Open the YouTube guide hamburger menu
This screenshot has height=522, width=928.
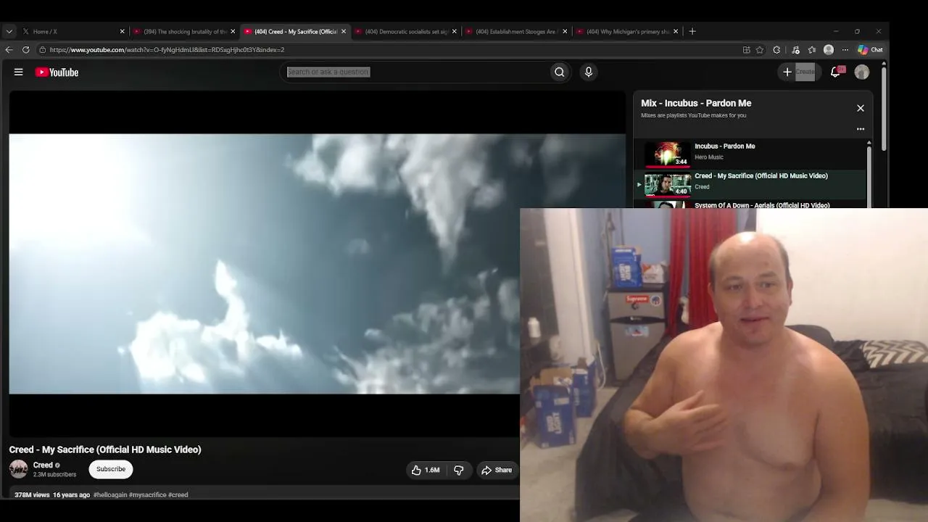[19, 72]
